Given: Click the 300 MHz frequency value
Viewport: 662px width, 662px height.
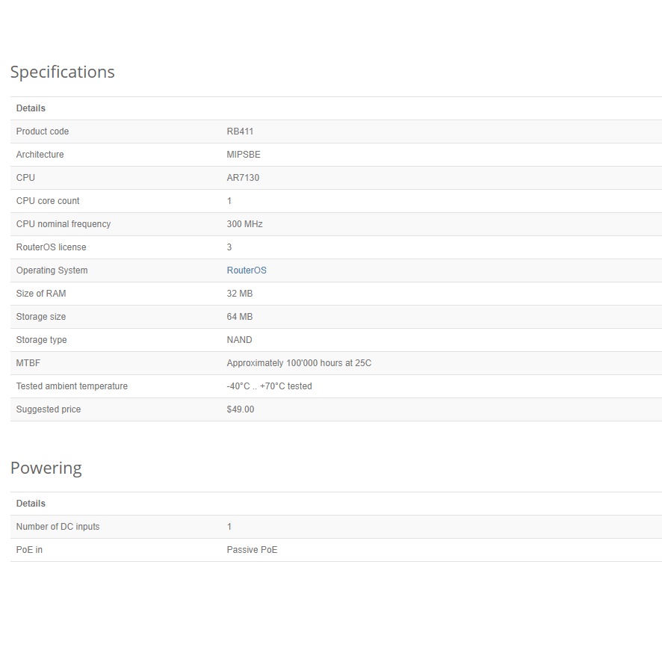Looking at the screenshot, I should [244, 224].
